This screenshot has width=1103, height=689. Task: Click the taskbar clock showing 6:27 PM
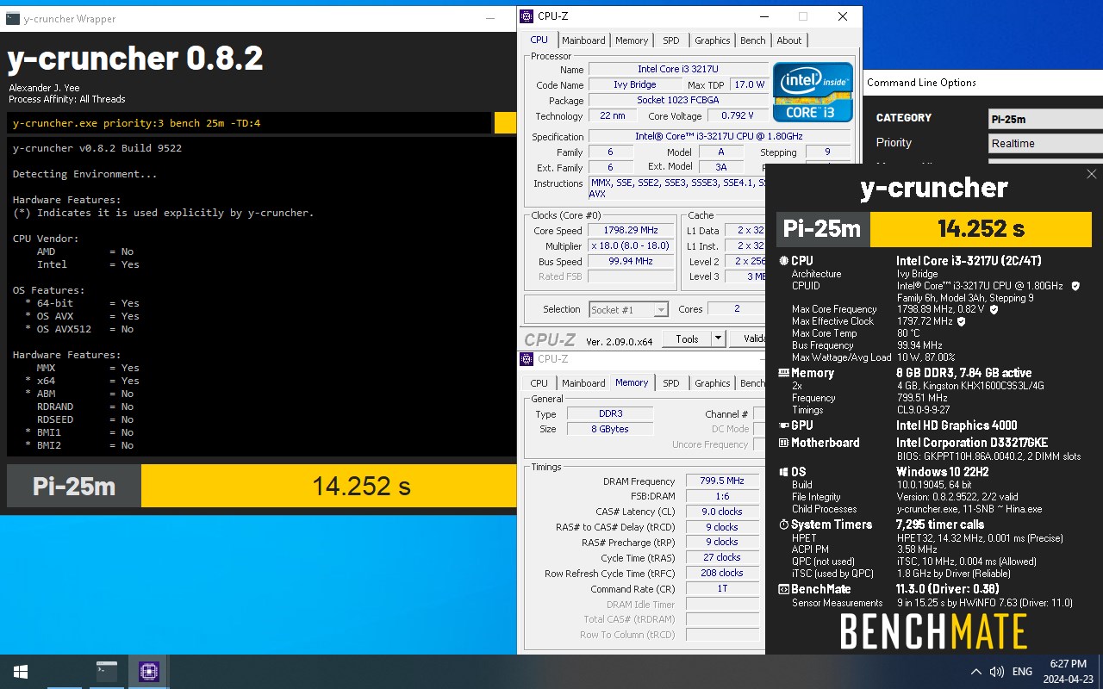tap(1069, 672)
